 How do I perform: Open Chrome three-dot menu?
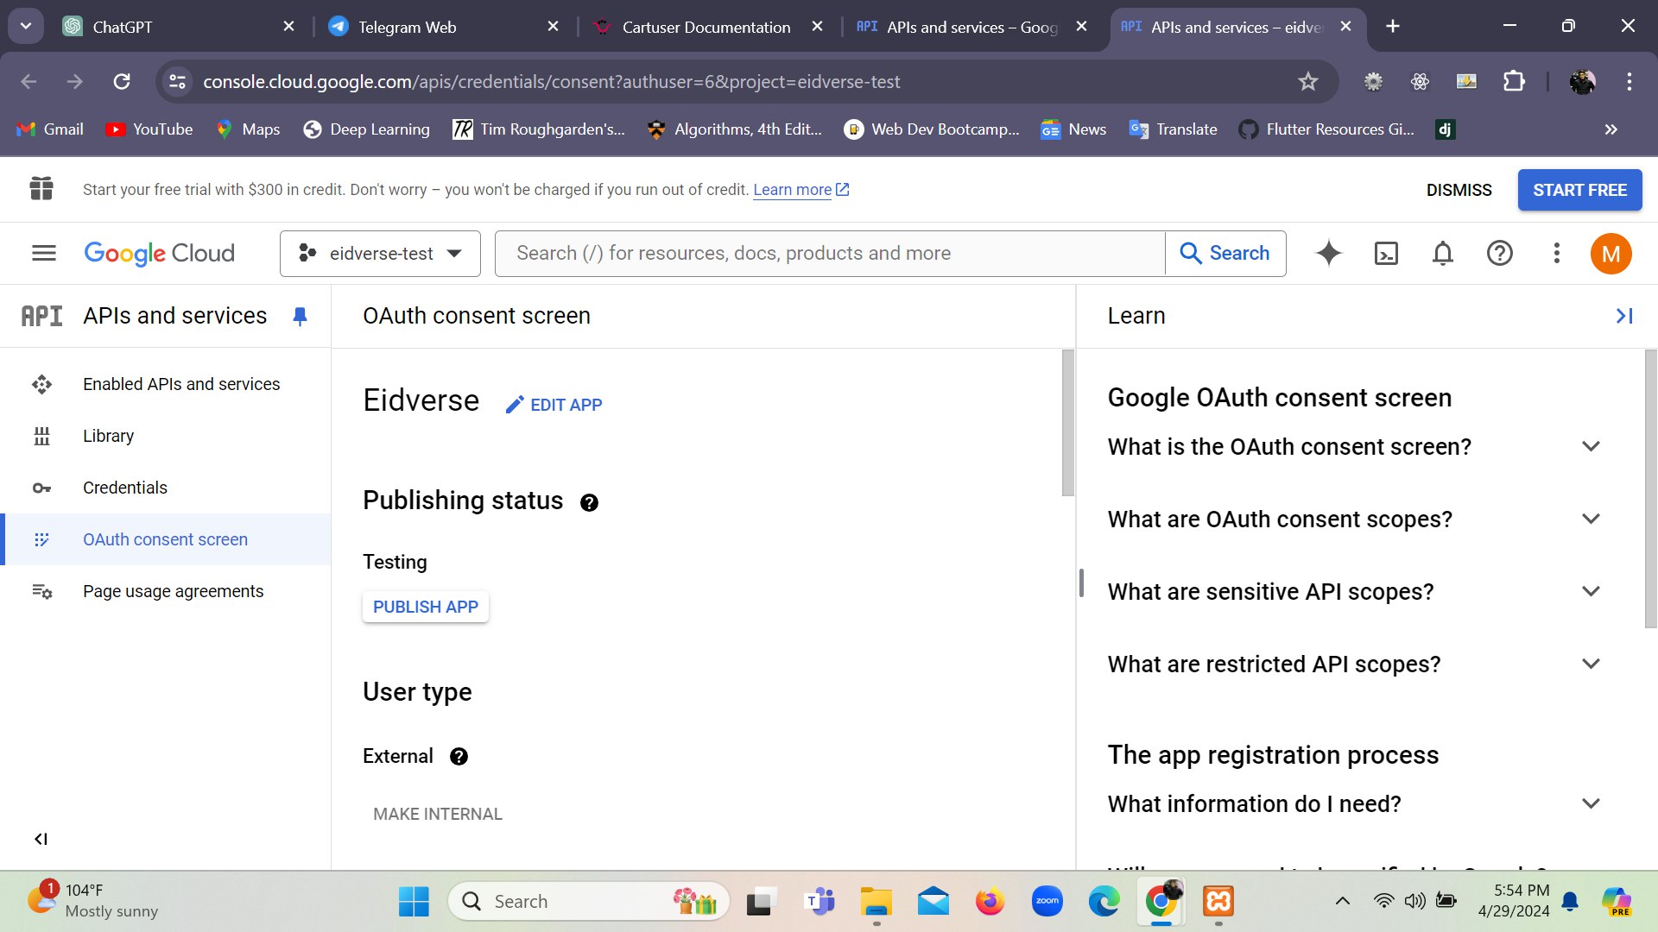(x=1630, y=81)
